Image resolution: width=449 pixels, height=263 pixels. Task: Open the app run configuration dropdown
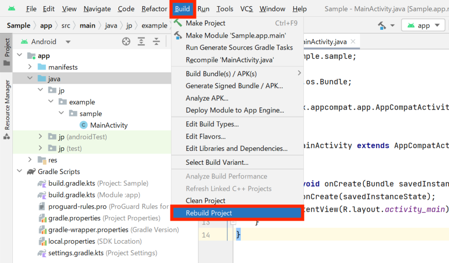(423, 25)
